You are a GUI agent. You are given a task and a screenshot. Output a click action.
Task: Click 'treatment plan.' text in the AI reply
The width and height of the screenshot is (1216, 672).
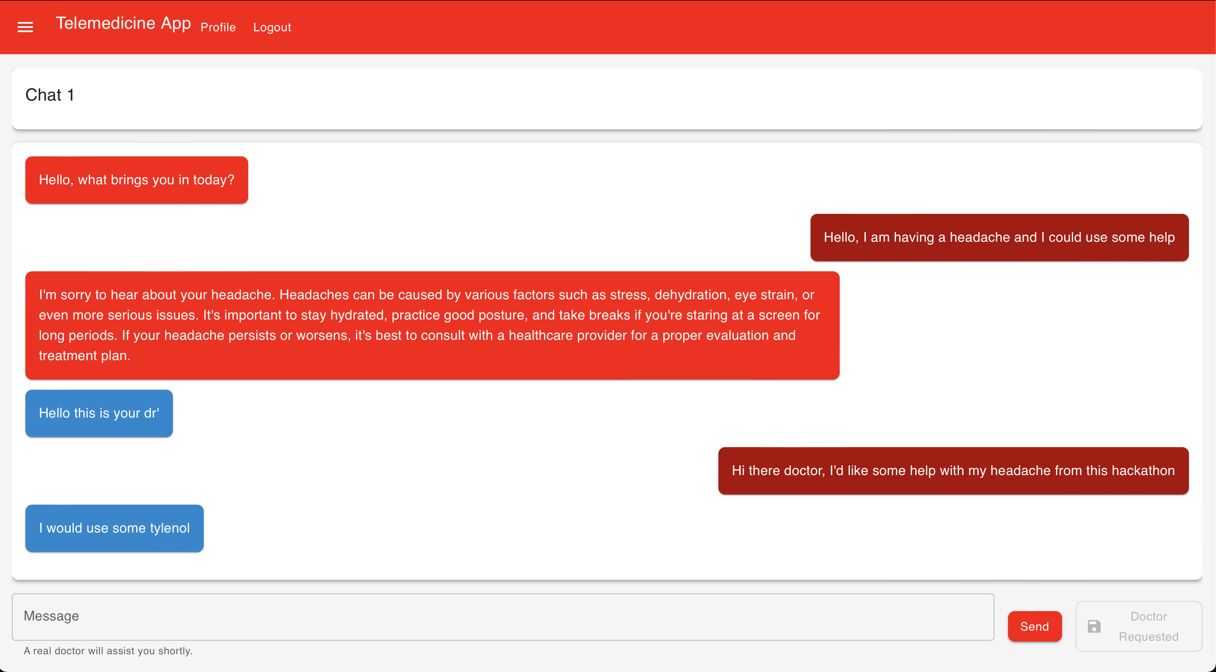(x=85, y=355)
